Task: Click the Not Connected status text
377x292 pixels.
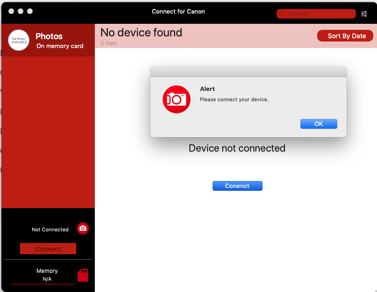Action: pyautogui.click(x=50, y=229)
